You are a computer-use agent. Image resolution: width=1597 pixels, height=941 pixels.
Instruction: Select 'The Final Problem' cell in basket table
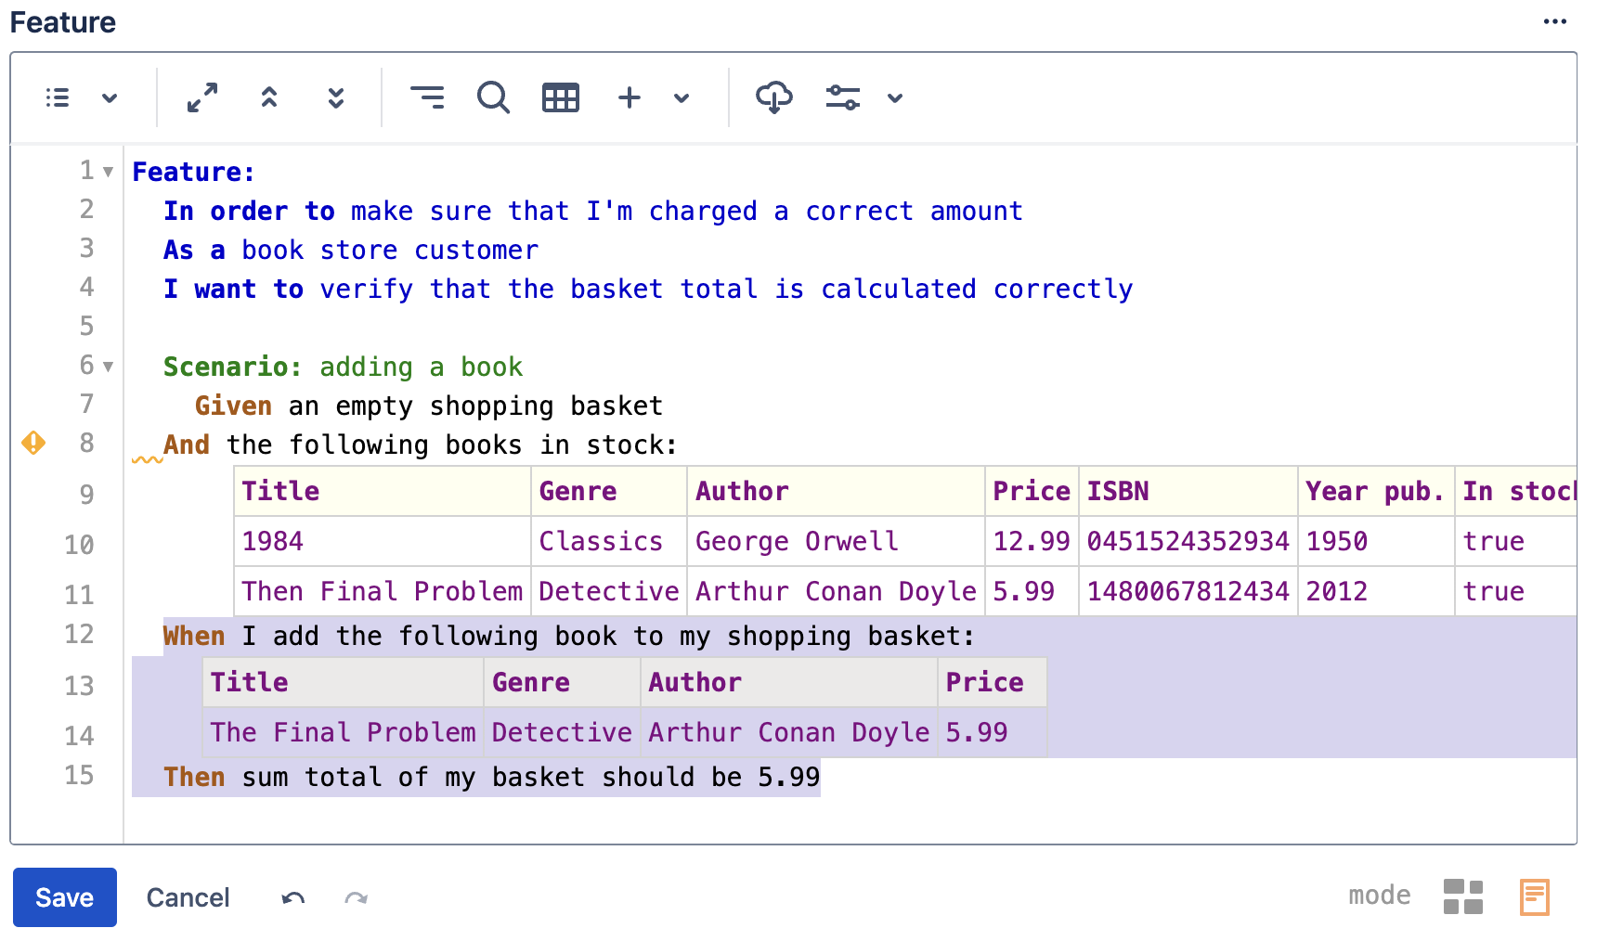point(344,732)
